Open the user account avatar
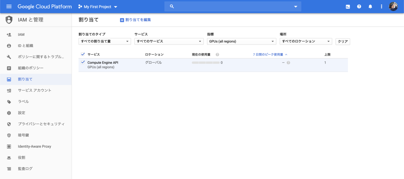 pos(393,6)
